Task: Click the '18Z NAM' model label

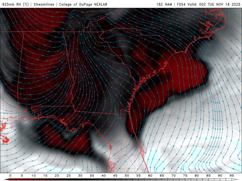Action: (x=164, y=4)
